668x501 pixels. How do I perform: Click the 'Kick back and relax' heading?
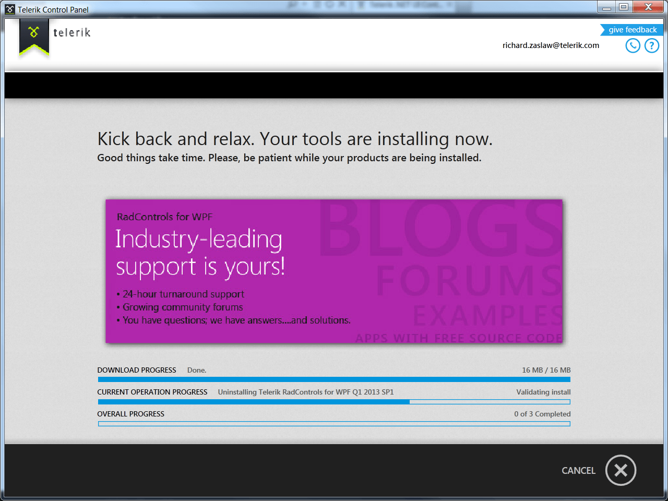point(295,139)
